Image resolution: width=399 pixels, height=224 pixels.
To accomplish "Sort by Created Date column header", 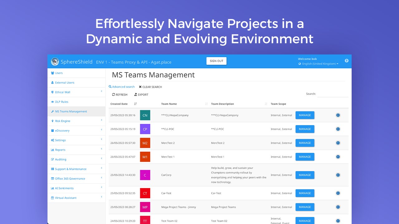I will click(123, 104).
